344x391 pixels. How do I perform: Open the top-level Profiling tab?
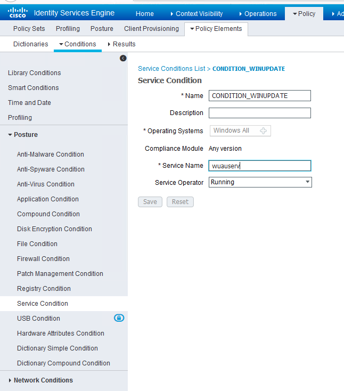pos(68,29)
